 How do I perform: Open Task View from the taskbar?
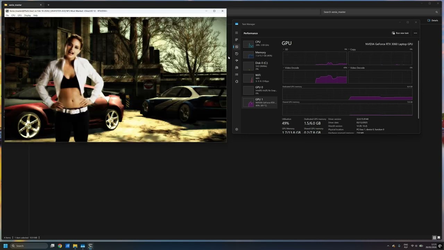pyautogui.click(x=52, y=246)
